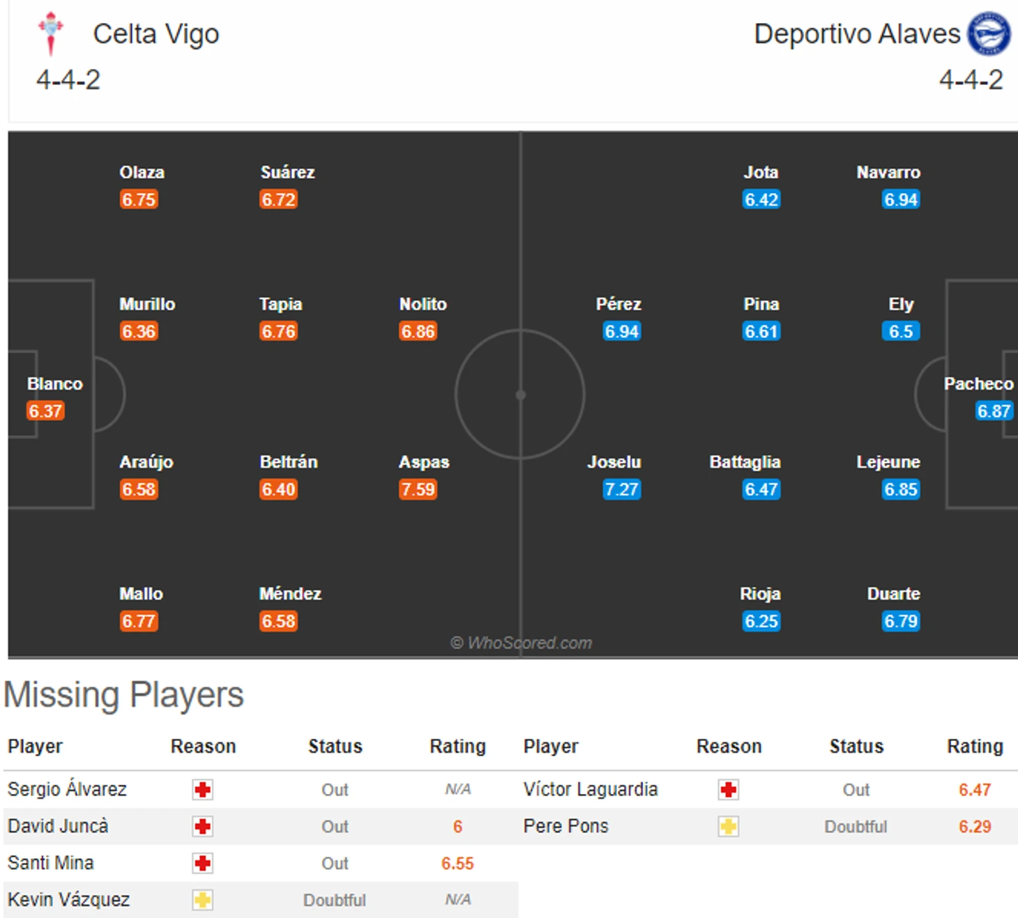Select Aspas on the pitch lineup
This screenshot has height=918, width=1018.
coord(424,462)
